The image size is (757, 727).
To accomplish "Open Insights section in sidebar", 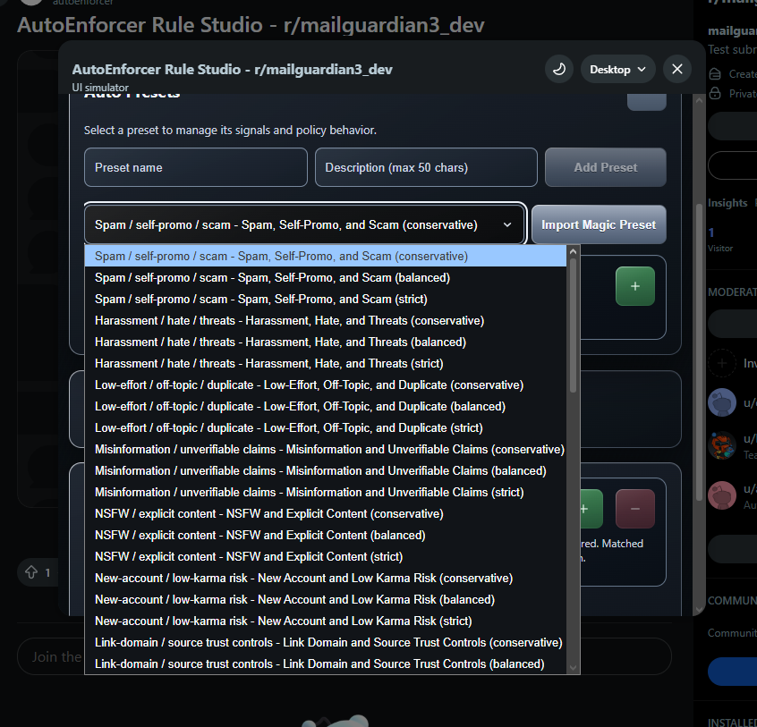I will (727, 203).
